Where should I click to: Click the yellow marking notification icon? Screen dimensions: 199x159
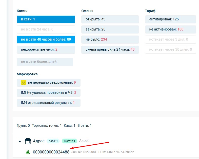(24, 82)
